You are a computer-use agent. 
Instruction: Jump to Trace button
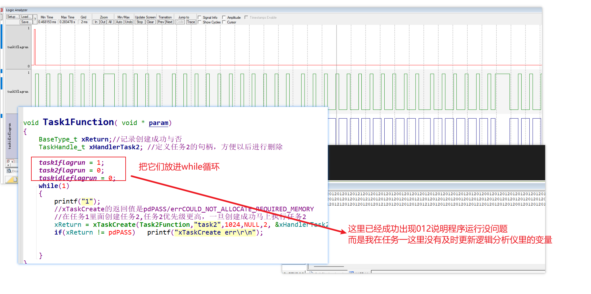(191, 22)
